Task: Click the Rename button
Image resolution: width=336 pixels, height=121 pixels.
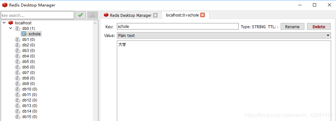Action: coord(292,27)
